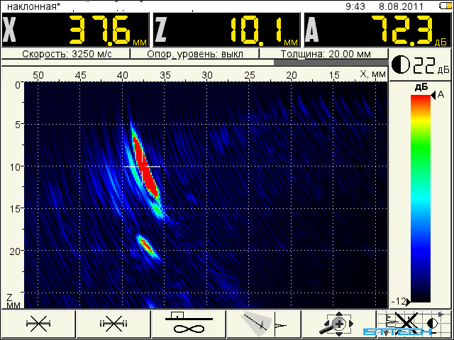The width and height of the screenshot is (454, 340).
Task: Click the A amplitude readout 72.3 дБ
Action: tap(378, 30)
